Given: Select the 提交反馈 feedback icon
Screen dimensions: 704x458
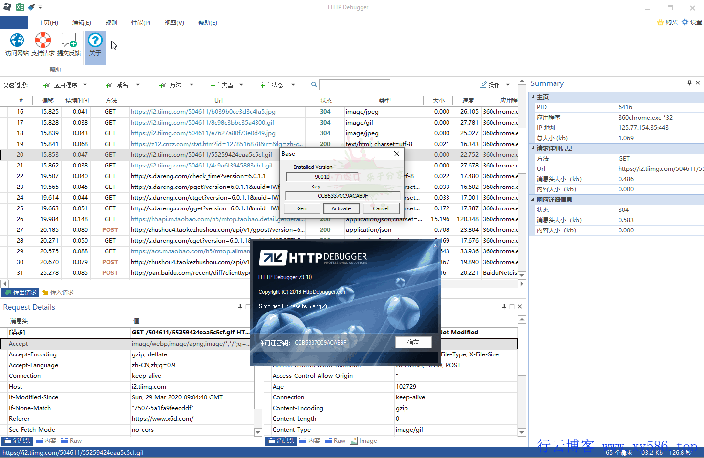Looking at the screenshot, I should (69, 44).
